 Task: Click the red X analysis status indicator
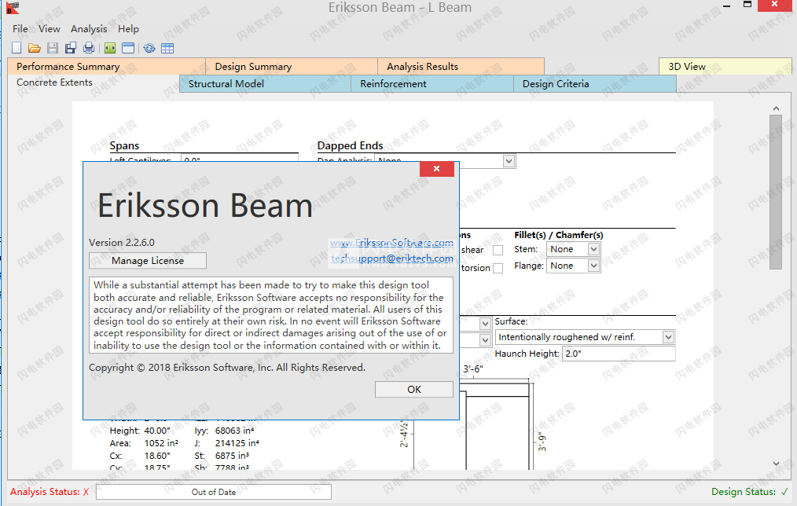pos(86,492)
